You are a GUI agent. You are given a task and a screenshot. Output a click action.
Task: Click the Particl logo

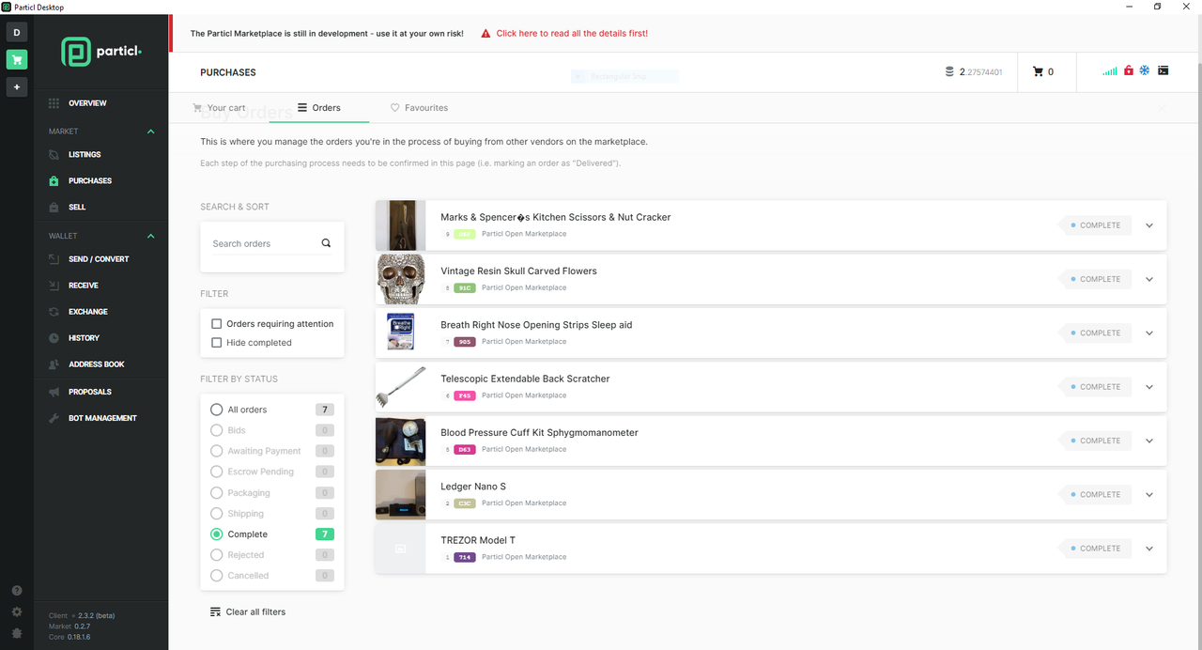tap(101, 52)
